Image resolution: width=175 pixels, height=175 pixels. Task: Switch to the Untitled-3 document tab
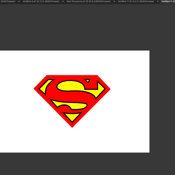136,1
